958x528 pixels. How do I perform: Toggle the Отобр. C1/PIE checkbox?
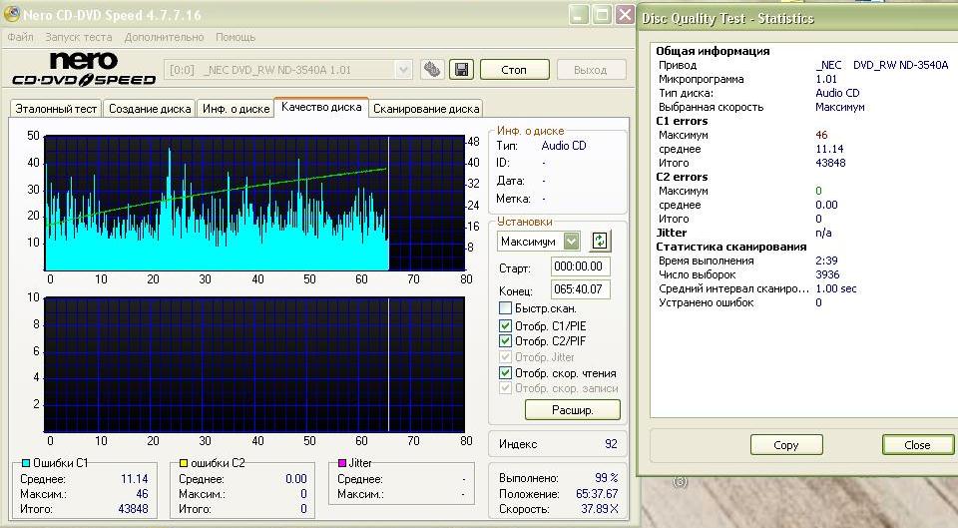pos(506,325)
